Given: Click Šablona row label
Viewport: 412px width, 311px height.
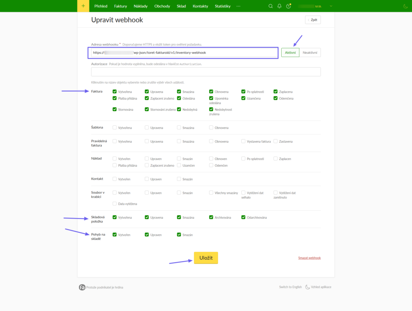Looking at the screenshot, I should coord(97,127).
